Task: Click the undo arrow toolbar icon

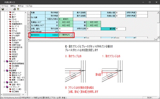Action: 7,9
